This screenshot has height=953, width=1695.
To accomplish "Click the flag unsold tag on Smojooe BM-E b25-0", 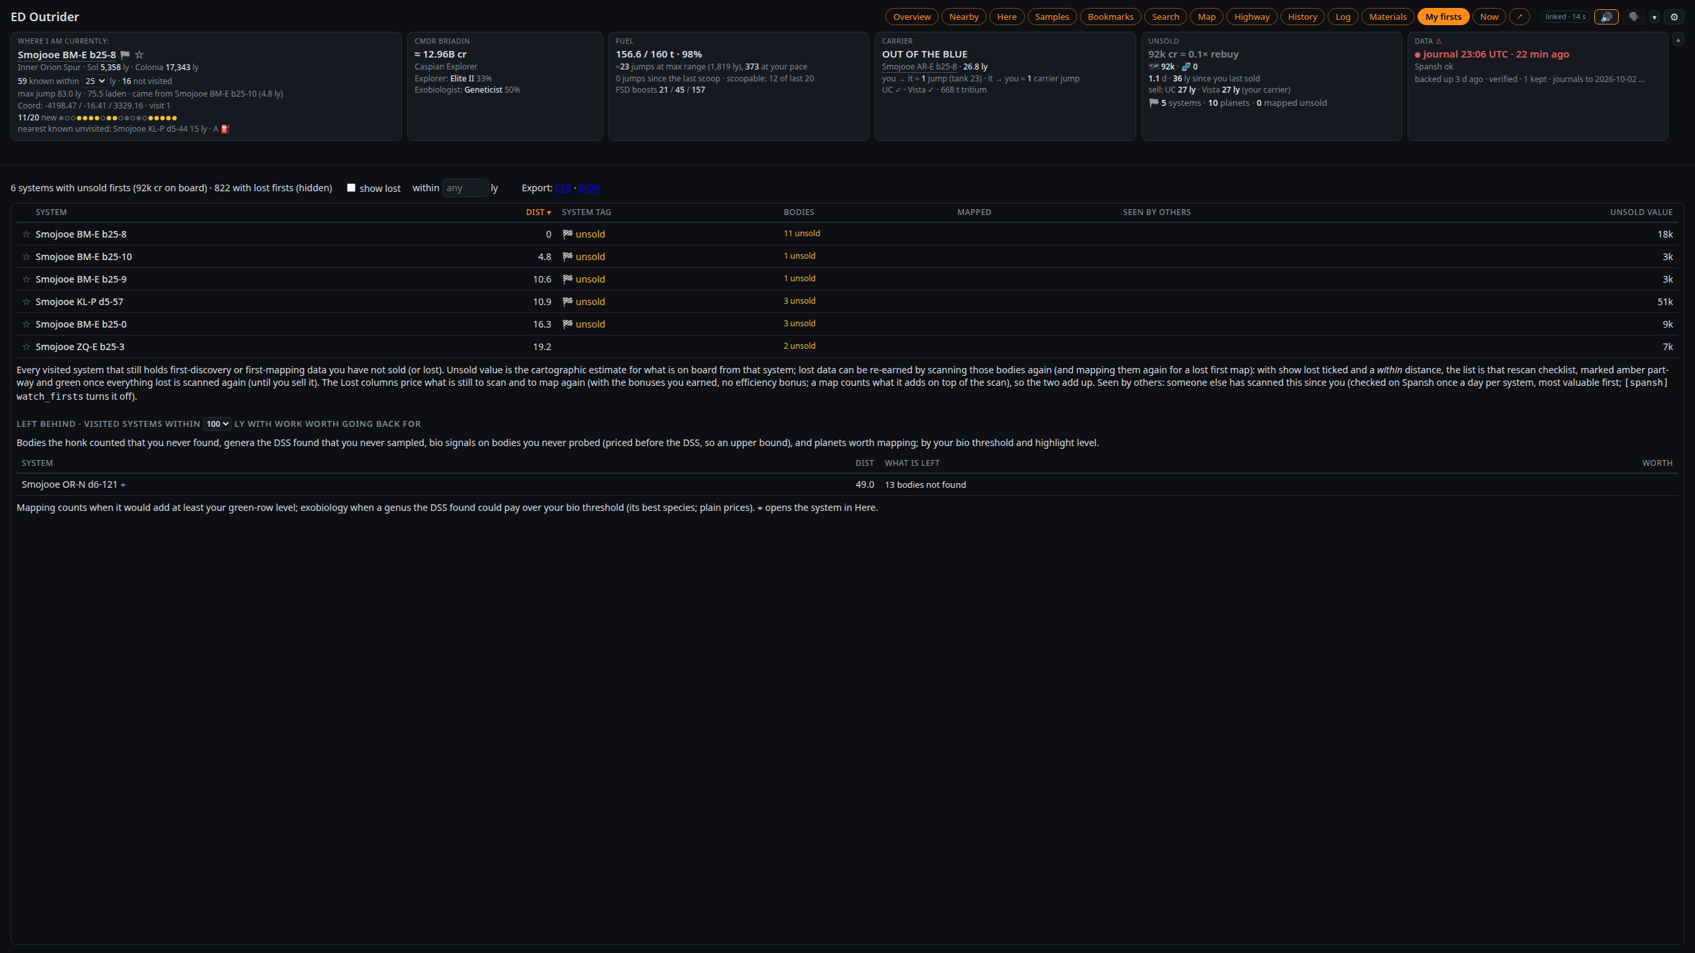I will point(584,324).
